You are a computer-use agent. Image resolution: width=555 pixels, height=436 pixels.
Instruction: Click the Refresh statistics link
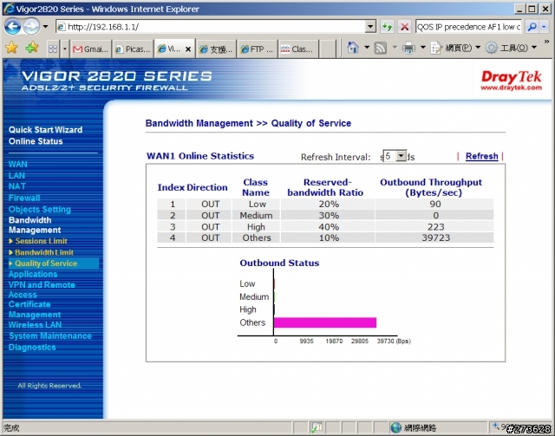482,156
